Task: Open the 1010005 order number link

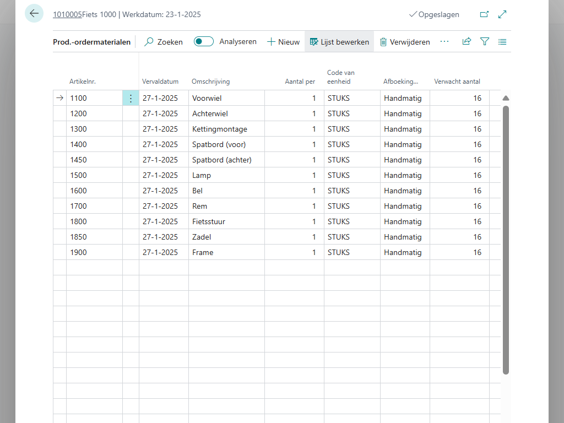Action: pyautogui.click(x=67, y=14)
